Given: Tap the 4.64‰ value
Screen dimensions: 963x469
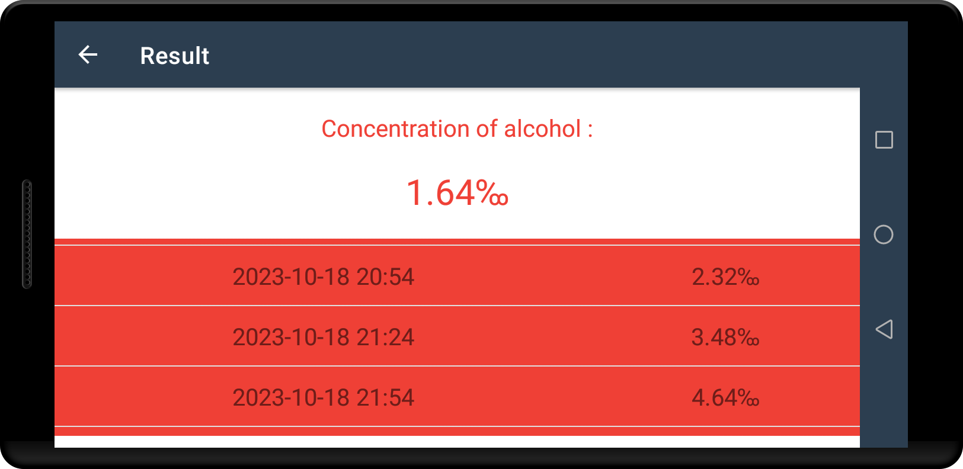Looking at the screenshot, I should click(725, 398).
